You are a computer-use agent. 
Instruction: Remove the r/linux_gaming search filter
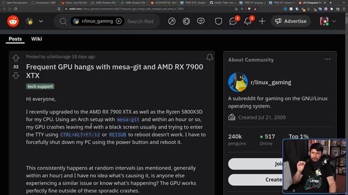pyautogui.click(x=119, y=21)
